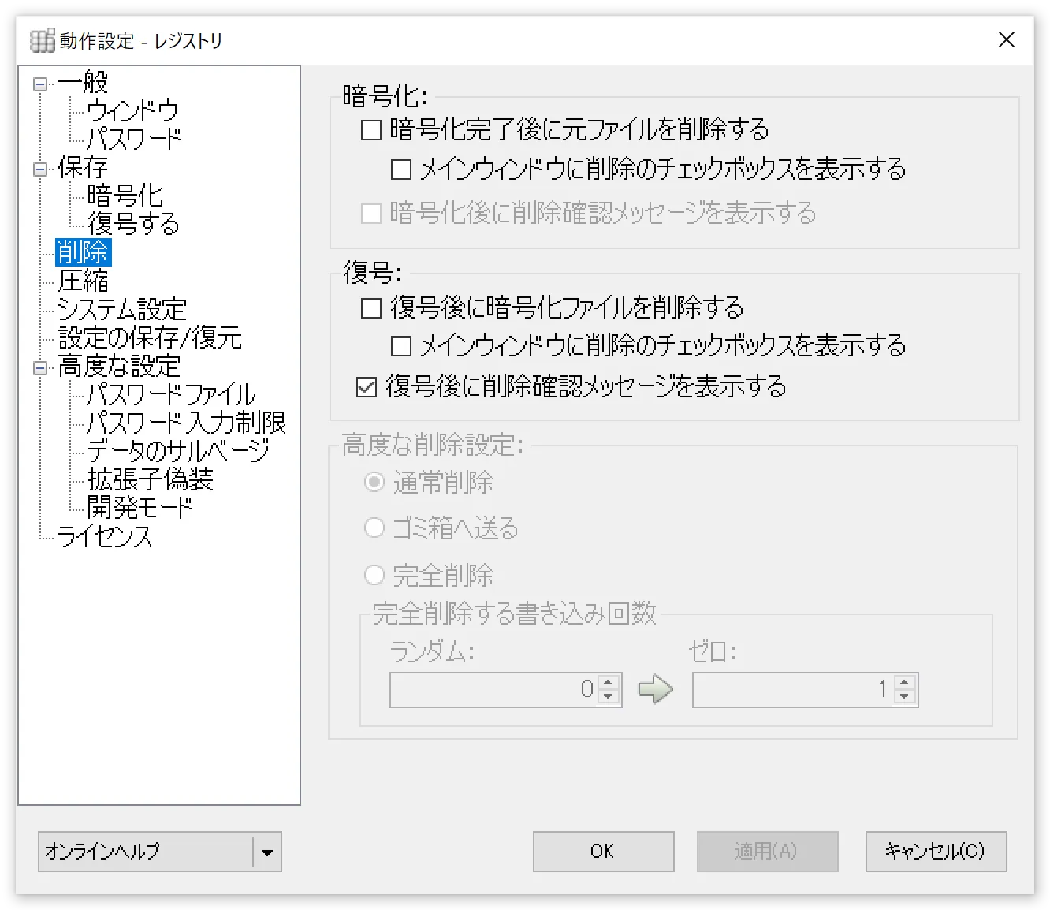The image size is (1050, 910).
Task: Click the OK button
Action: [602, 852]
